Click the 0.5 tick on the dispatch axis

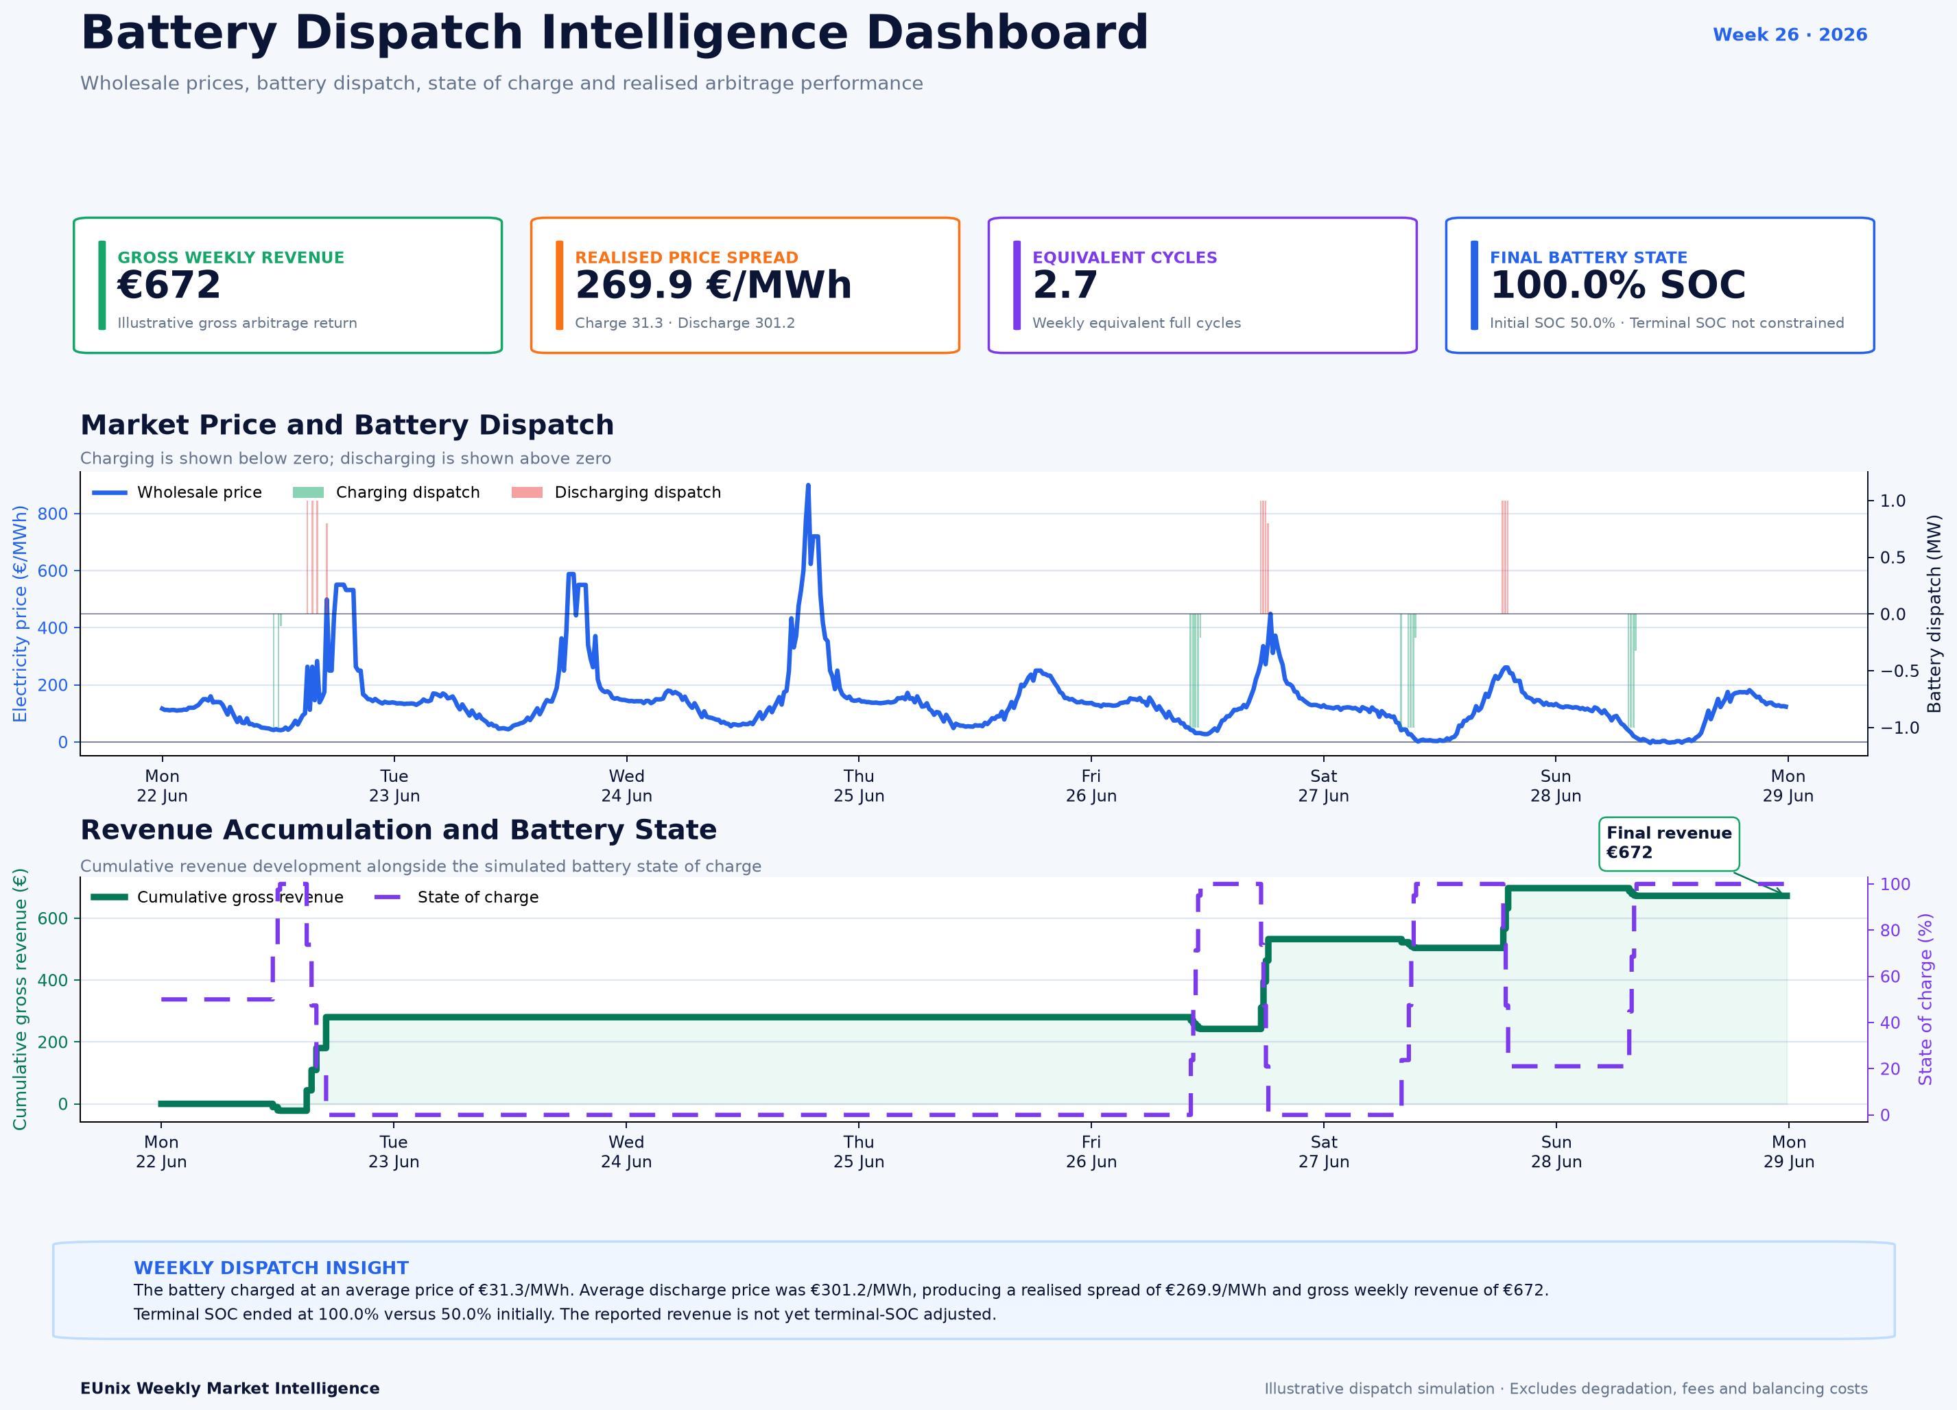tap(1893, 558)
